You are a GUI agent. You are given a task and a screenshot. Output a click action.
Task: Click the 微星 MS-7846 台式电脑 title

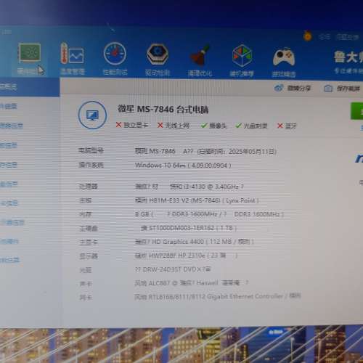point(163,110)
